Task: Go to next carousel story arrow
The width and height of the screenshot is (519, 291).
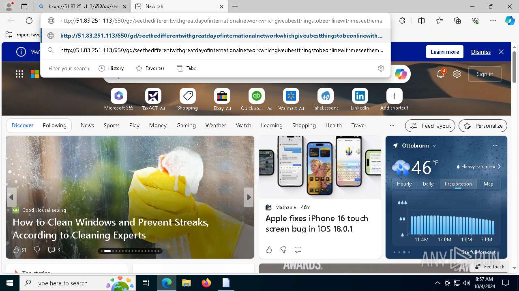Action: pos(249,197)
